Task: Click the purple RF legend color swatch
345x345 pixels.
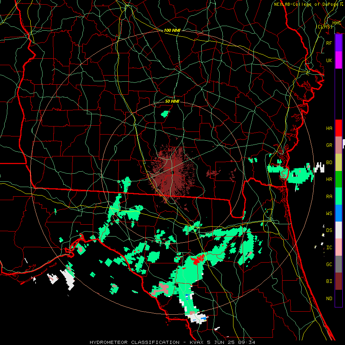Action: pos(338,43)
